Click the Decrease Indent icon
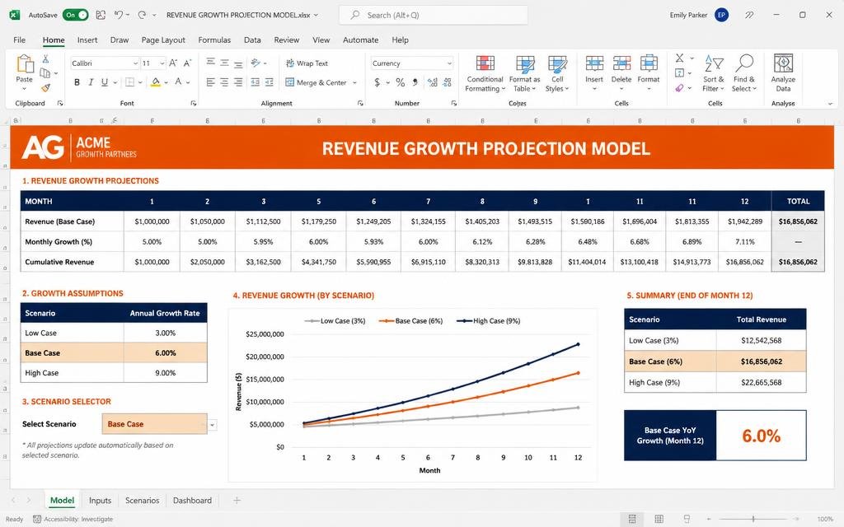The width and height of the screenshot is (844, 527). (256, 82)
